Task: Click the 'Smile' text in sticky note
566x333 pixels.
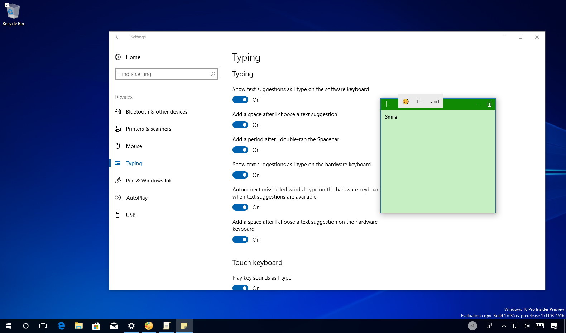Action: (x=391, y=117)
